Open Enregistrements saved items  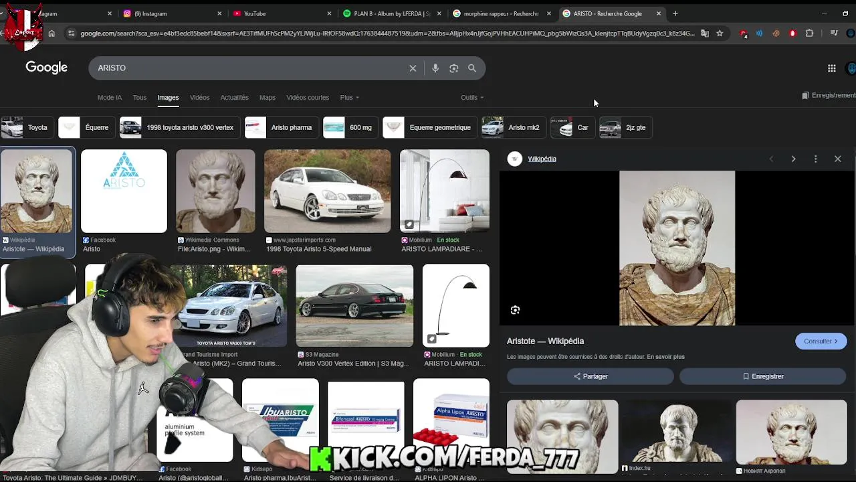(x=829, y=95)
